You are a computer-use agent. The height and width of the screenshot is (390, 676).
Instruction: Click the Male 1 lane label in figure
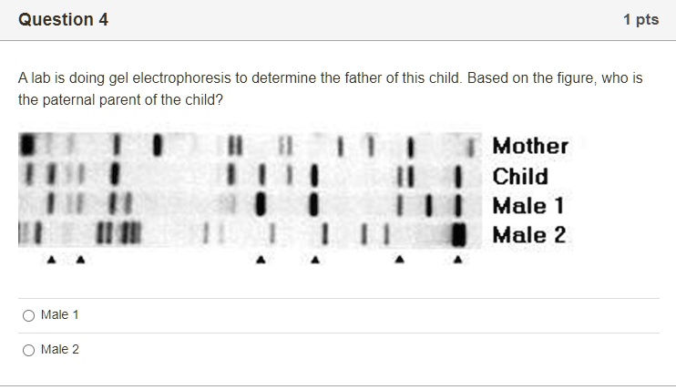pyautogui.click(x=528, y=206)
